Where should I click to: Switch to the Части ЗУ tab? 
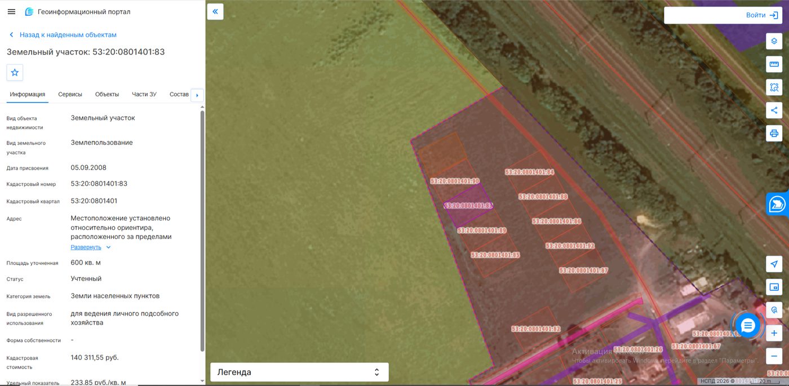[144, 94]
